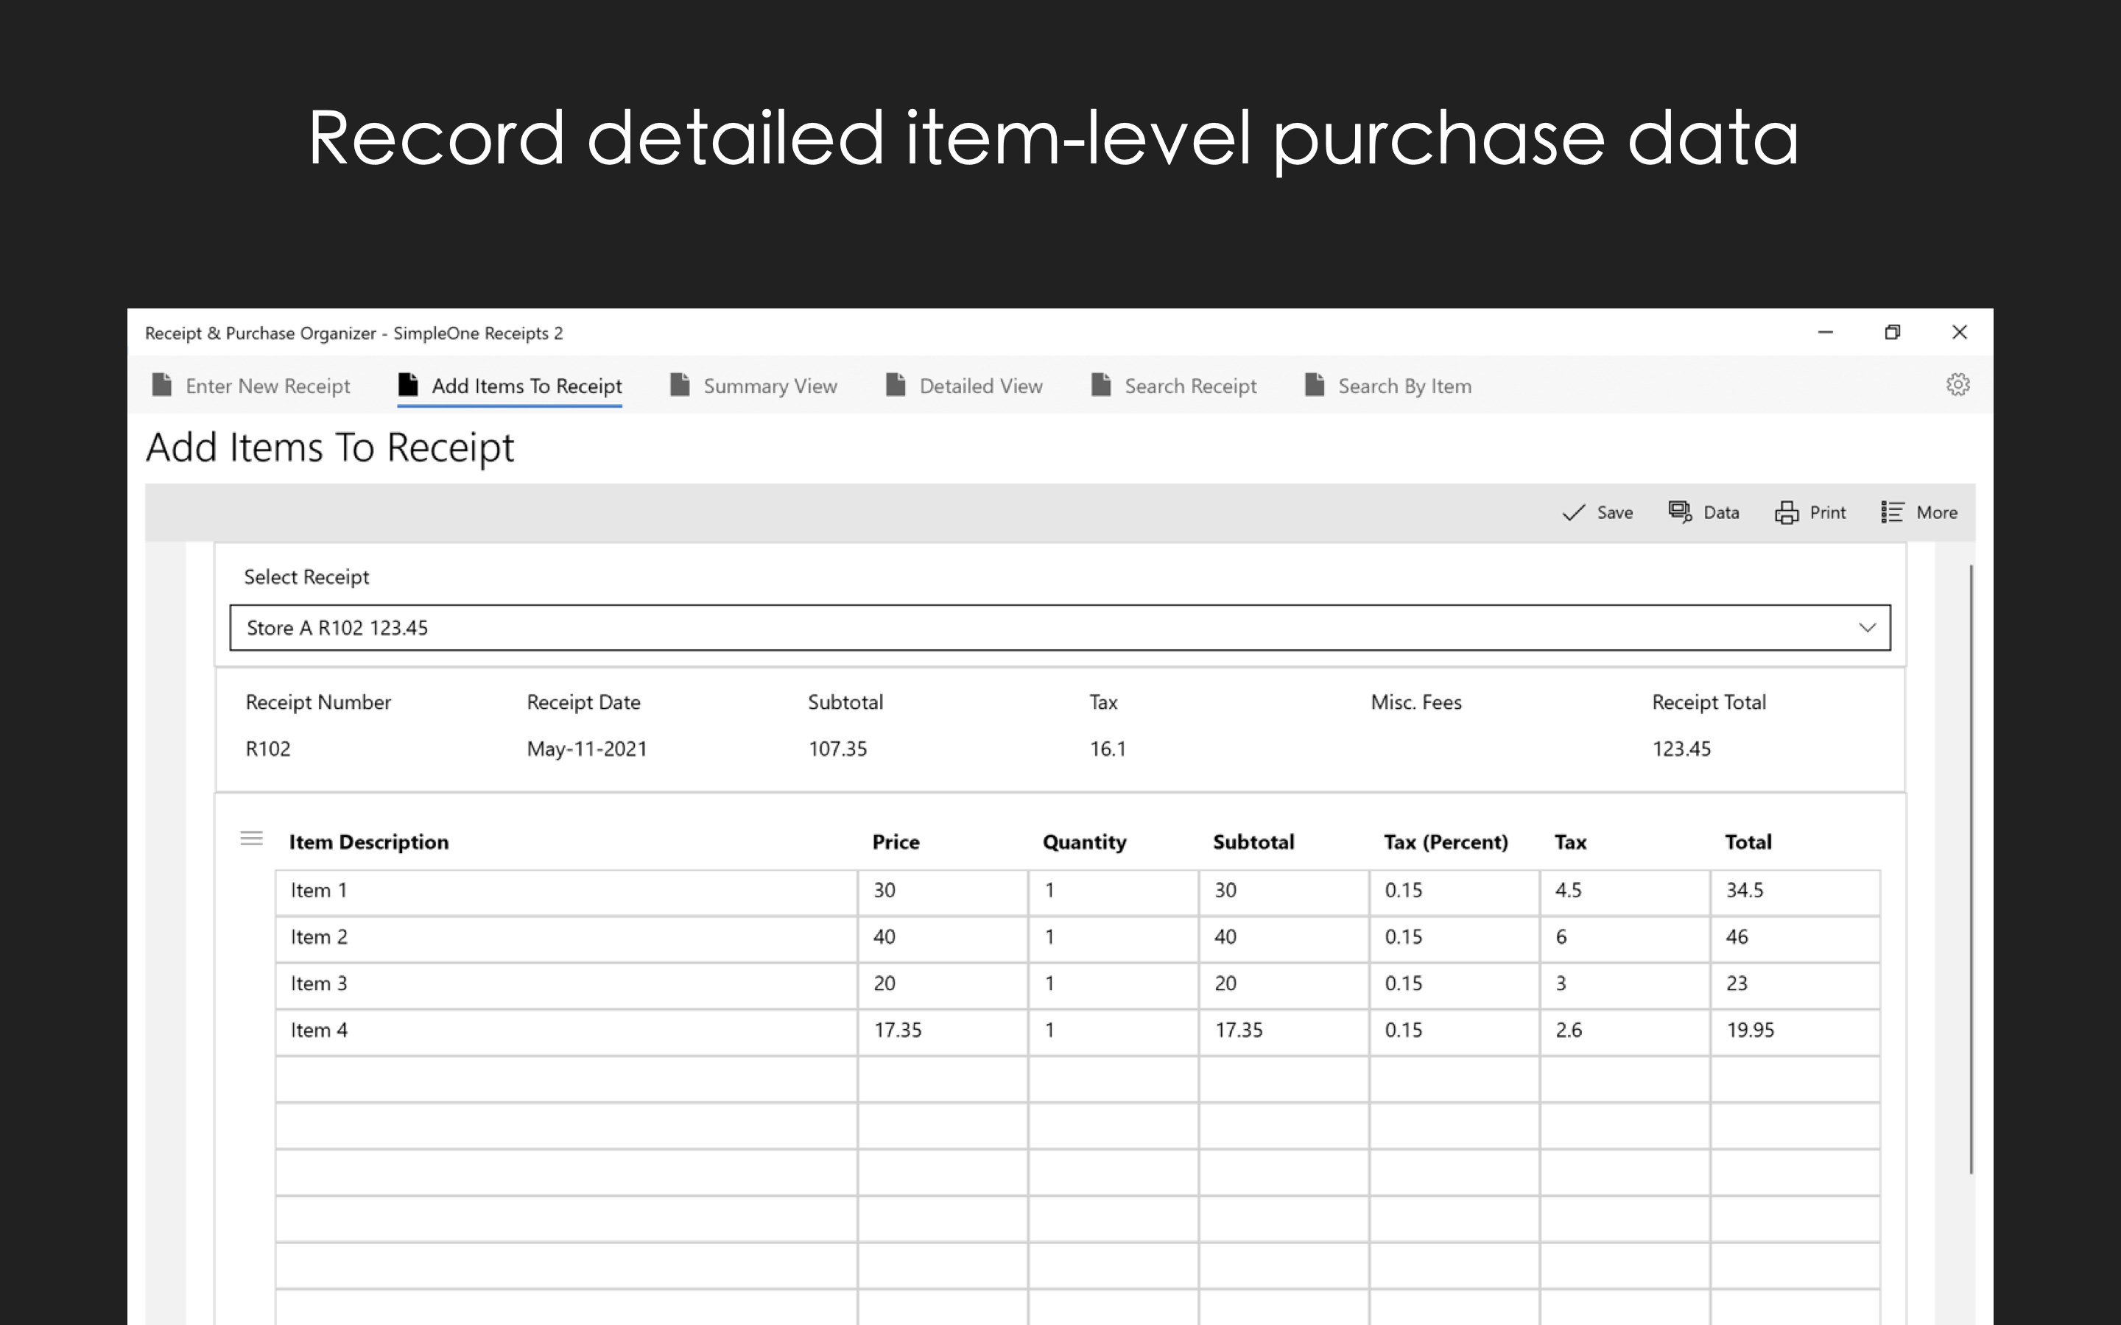Image resolution: width=2121 pixels, height=1325 pixels.
Task: Click the Item Description column header
Action: [x=368, y=841]
